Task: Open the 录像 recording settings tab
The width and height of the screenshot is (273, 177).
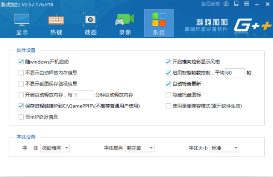Action: (x=125, y=24)
